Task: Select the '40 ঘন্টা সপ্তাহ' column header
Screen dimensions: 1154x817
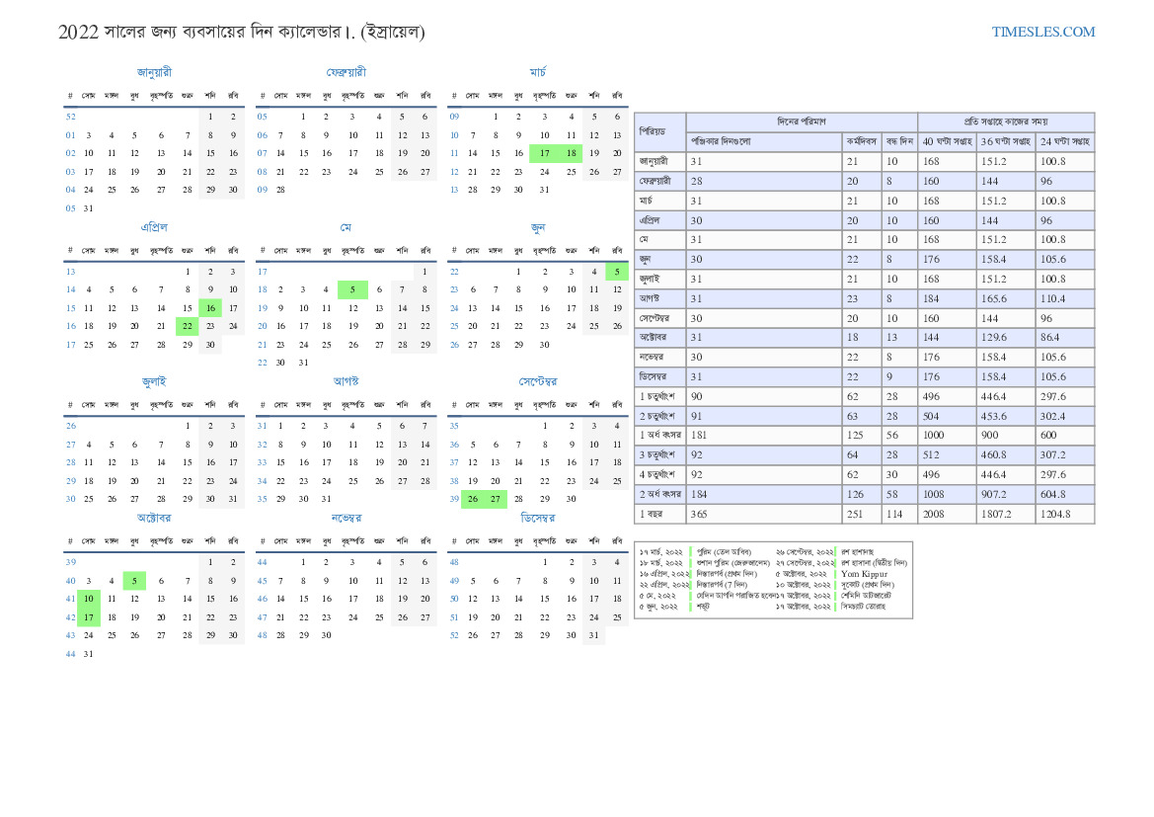Action: (x=947, y=141)
